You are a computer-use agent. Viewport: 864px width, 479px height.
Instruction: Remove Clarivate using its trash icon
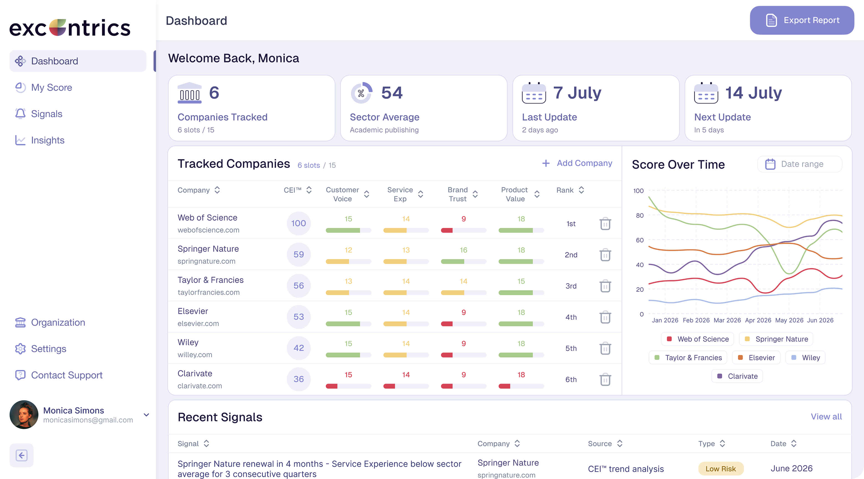pos(605,379)
